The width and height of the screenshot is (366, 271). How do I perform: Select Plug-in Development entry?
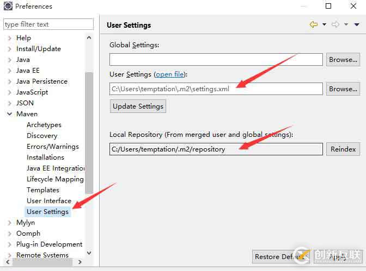click(x=49, y=244)
